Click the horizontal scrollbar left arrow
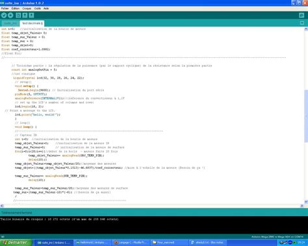Screen dimensions: 308x246 2,206
